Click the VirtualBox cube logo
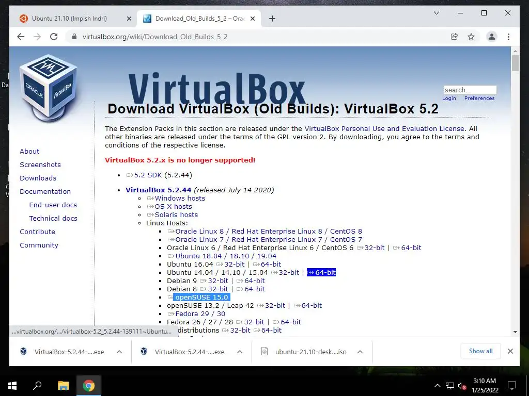 click(49, 88)
